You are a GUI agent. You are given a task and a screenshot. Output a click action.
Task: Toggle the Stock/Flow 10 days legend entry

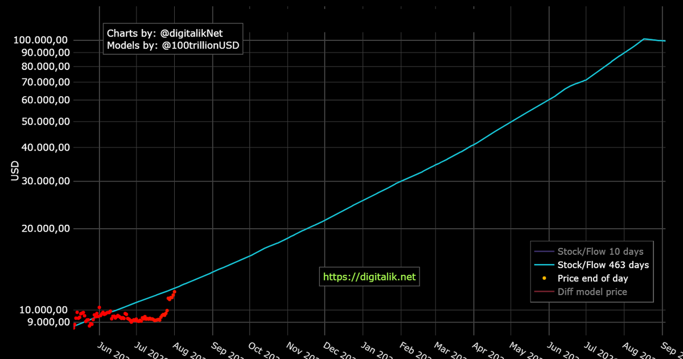600,251
